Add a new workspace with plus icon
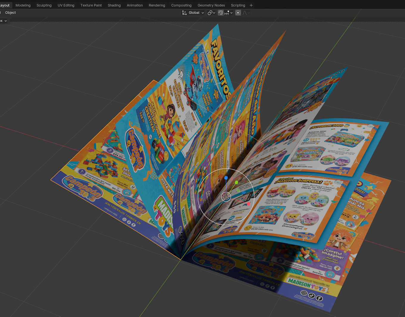405x317 pixels. click(x=251, y=5)
